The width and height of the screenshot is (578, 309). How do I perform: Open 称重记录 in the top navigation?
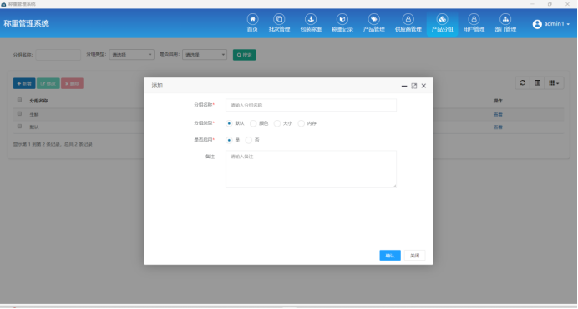point(342,23)
